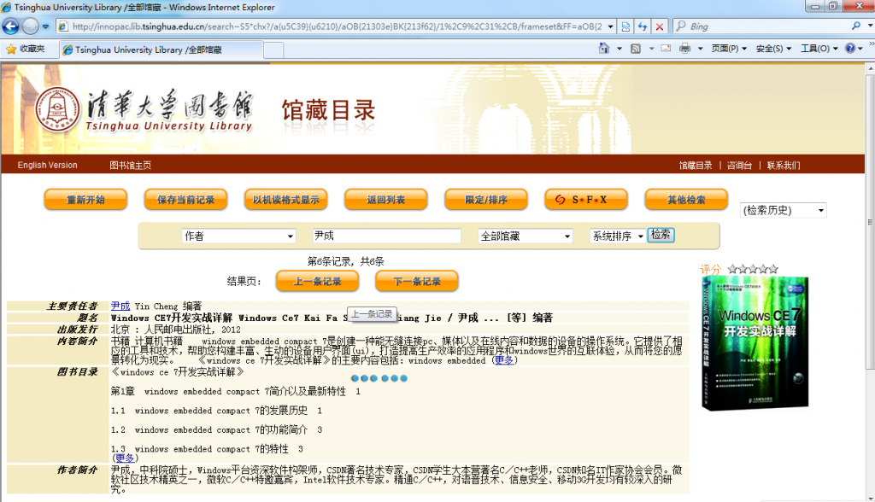The width and height of the screenshot is (875, 502).
Task: Expand the address bar history dropdown
Action: [610, 26]
